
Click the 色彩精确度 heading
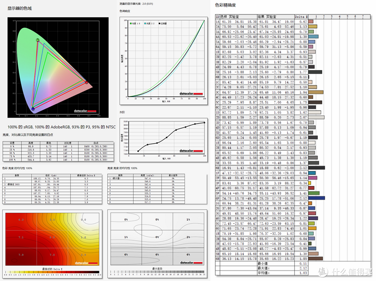click(x=225, y=5)
